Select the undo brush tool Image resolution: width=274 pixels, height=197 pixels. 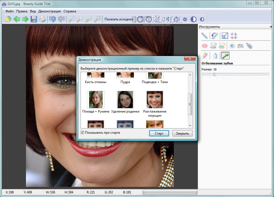point(214,35)
